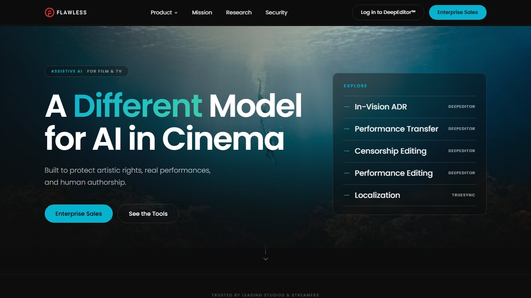Click the FLAWLESS brand wordmark
This screenshot has width=531, height=298.
[72, 12]
